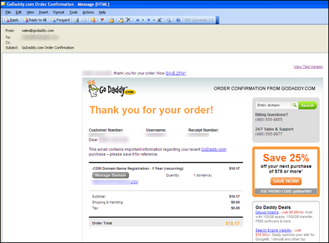Click the Reply toolbar button
The image size is (329, 243).
[x=12, y=20]
